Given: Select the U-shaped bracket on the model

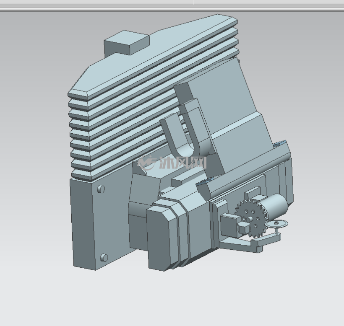Looking at the screenshot, I should 186,132.
